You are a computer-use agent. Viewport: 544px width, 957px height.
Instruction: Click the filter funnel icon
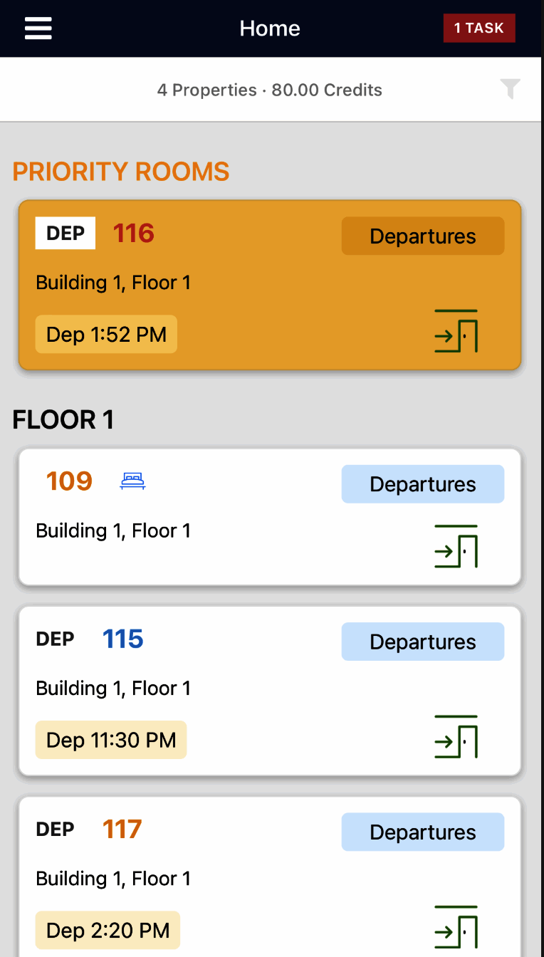(510, 89)
